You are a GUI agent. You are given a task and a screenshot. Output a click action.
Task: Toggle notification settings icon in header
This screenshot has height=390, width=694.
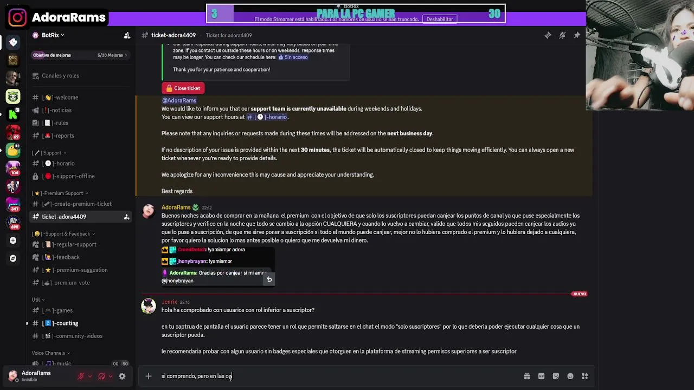562,35
